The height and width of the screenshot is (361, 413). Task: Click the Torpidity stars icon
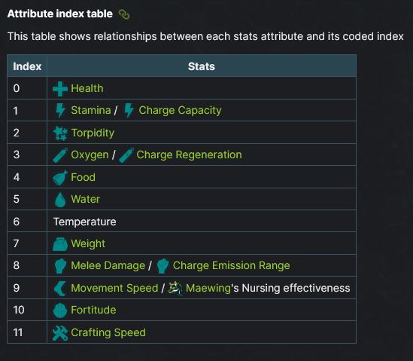click(60, 133)
